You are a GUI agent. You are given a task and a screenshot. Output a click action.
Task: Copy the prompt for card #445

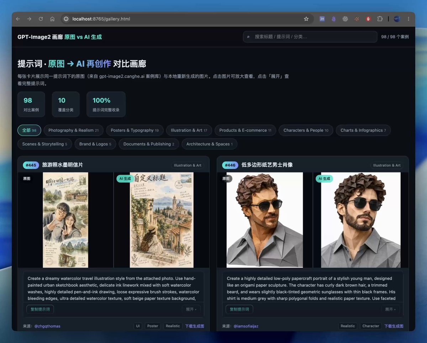coord(40,309)
